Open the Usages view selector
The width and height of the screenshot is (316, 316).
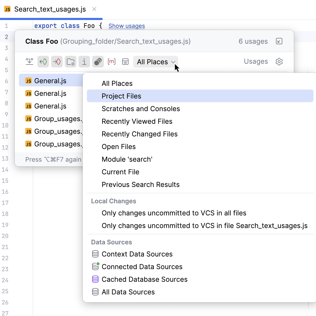(256, 61)
